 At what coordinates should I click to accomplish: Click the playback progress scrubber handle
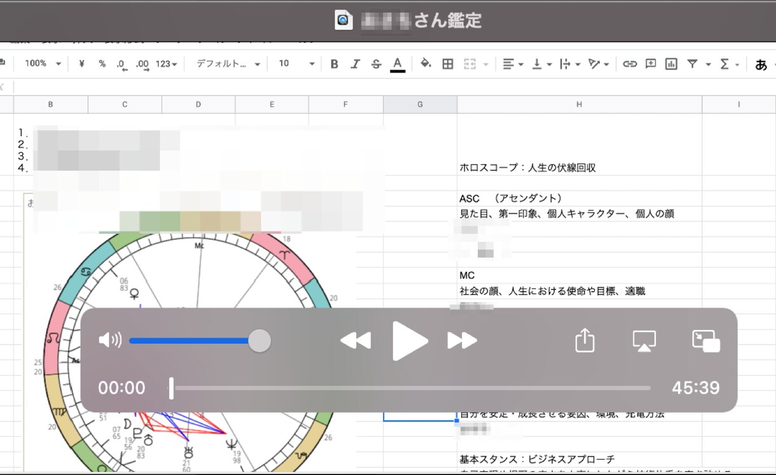click(171, 388)
